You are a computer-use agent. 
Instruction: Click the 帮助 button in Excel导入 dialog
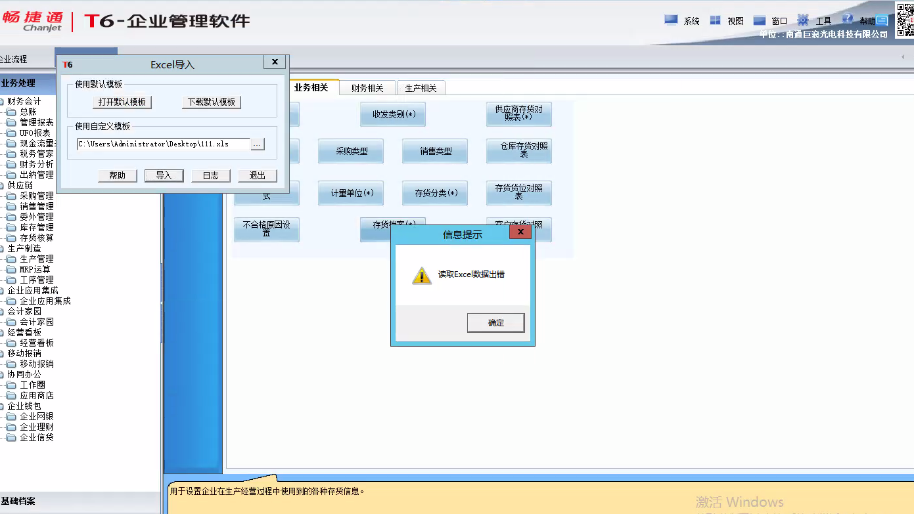click(x=118, y=175)
